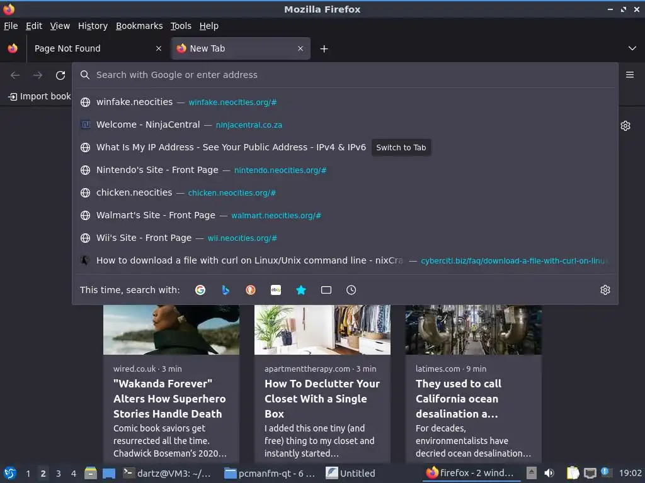Read They used to call California headline
Image resolution: width=645 pixels, height=483 pixels.
tap(459, 399)
